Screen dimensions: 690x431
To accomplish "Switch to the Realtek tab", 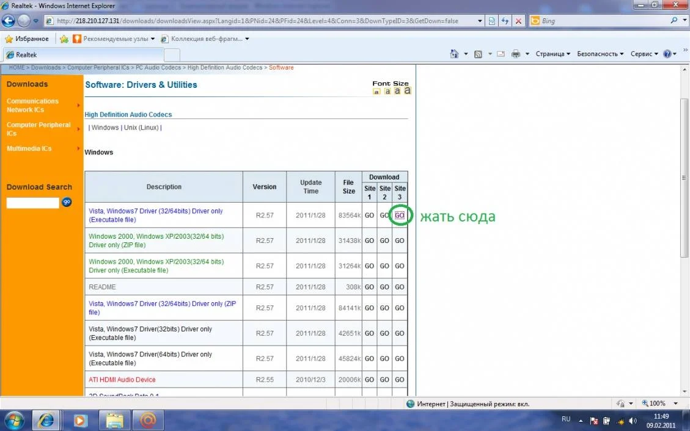I will pos(27,55).
